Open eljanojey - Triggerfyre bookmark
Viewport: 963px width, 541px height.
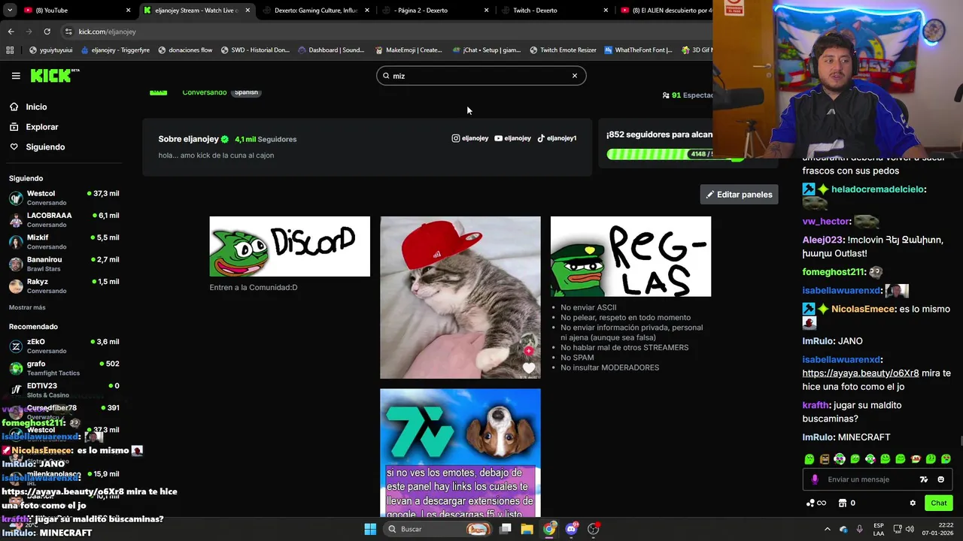(114, 50)
